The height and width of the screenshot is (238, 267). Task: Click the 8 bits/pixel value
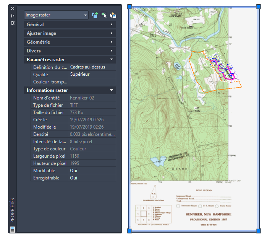pos(92,142)
